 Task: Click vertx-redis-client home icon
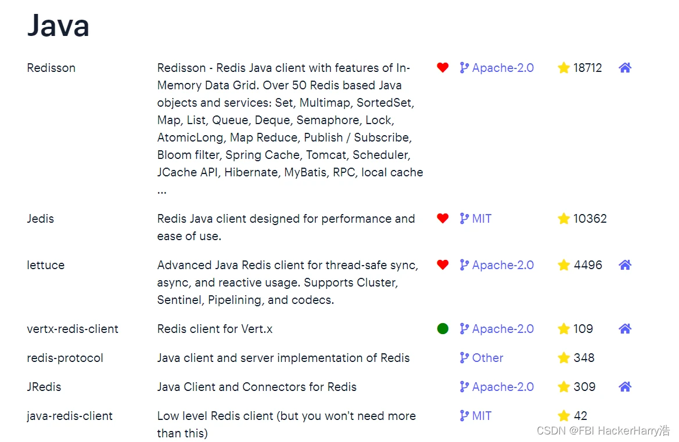point(625,329)
